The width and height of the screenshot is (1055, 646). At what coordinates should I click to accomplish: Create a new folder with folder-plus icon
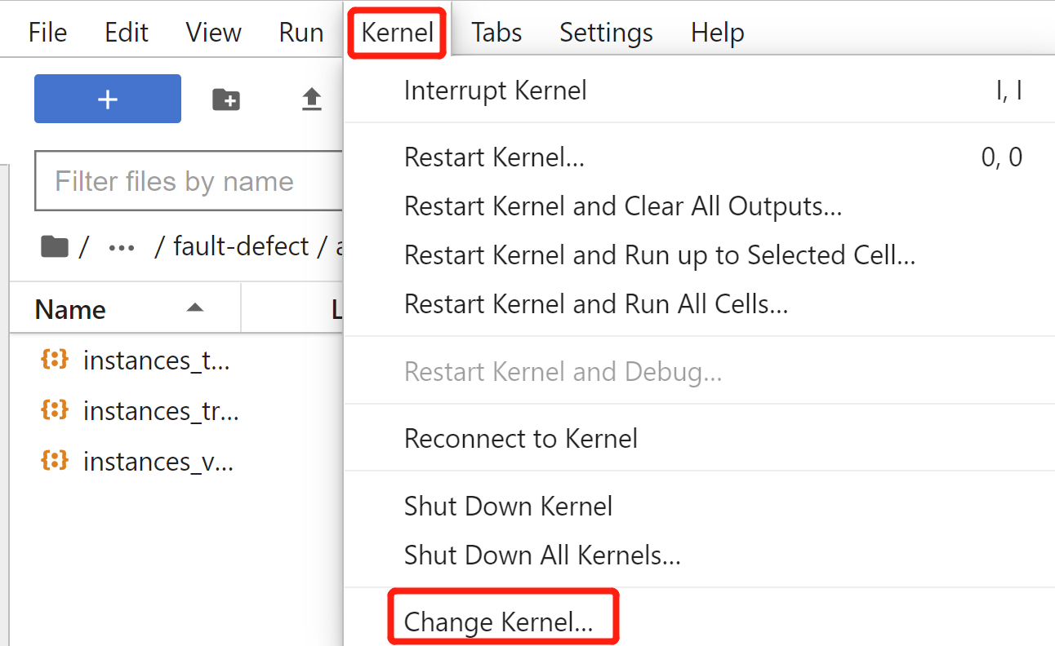[x=226, y=100]
